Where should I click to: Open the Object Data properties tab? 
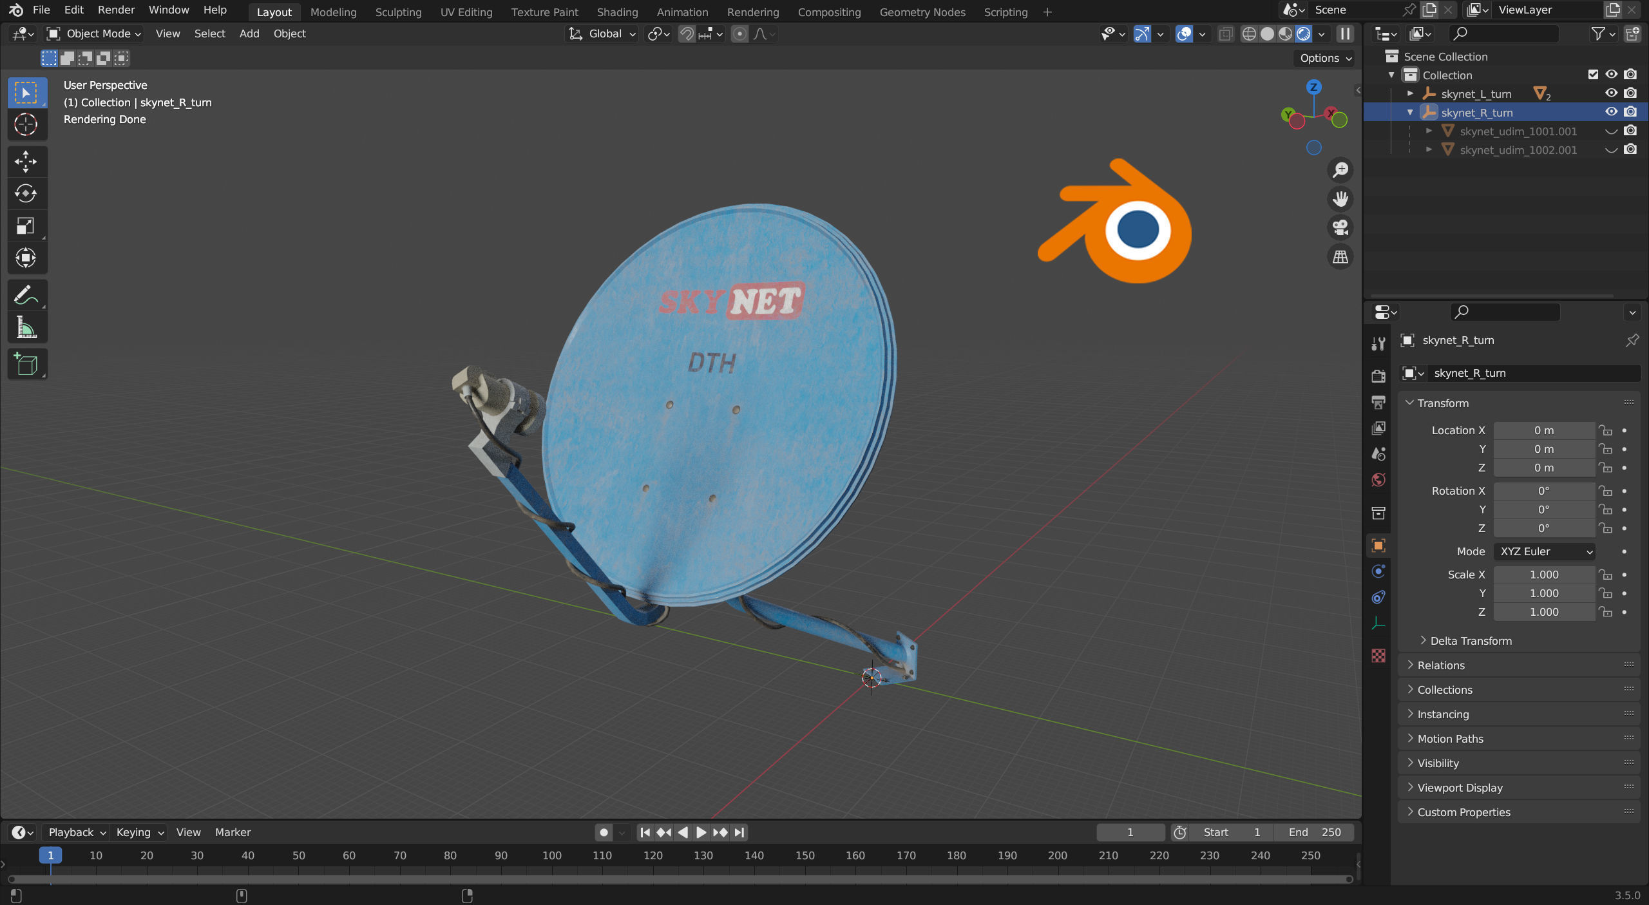1378,624
